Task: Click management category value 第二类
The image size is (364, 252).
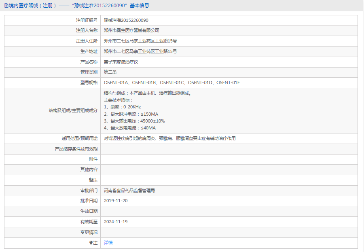Action: [x=110, y=72]
